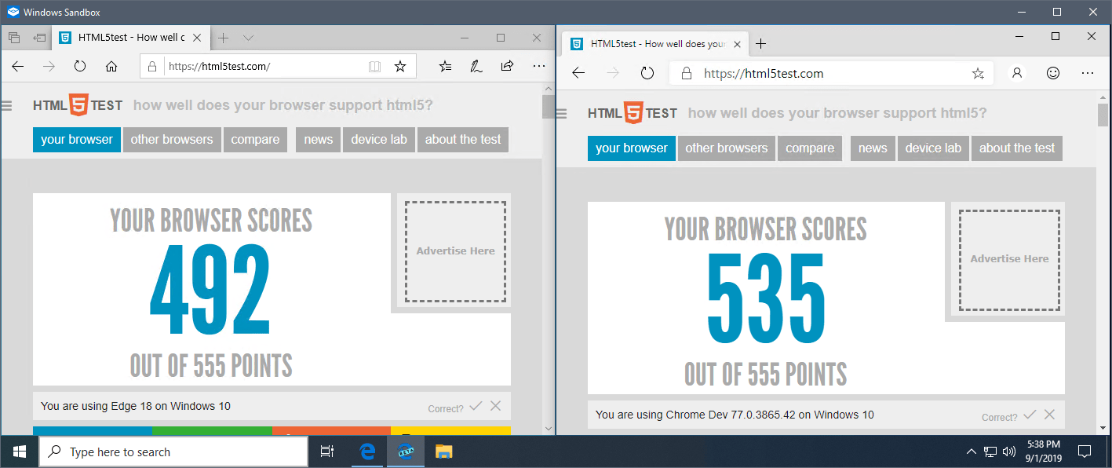
Task: Click the lock icon in the Chrome Dev address bar
Action: coord(687,73)
